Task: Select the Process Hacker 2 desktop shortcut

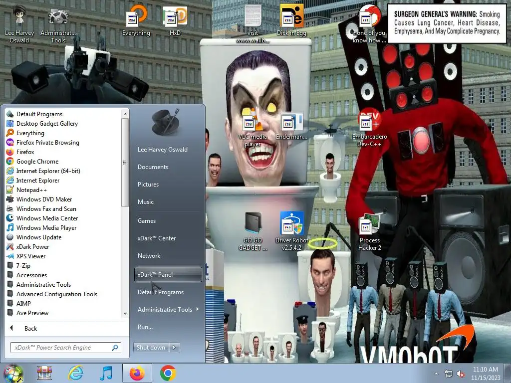Action: (x=369, y=232)
